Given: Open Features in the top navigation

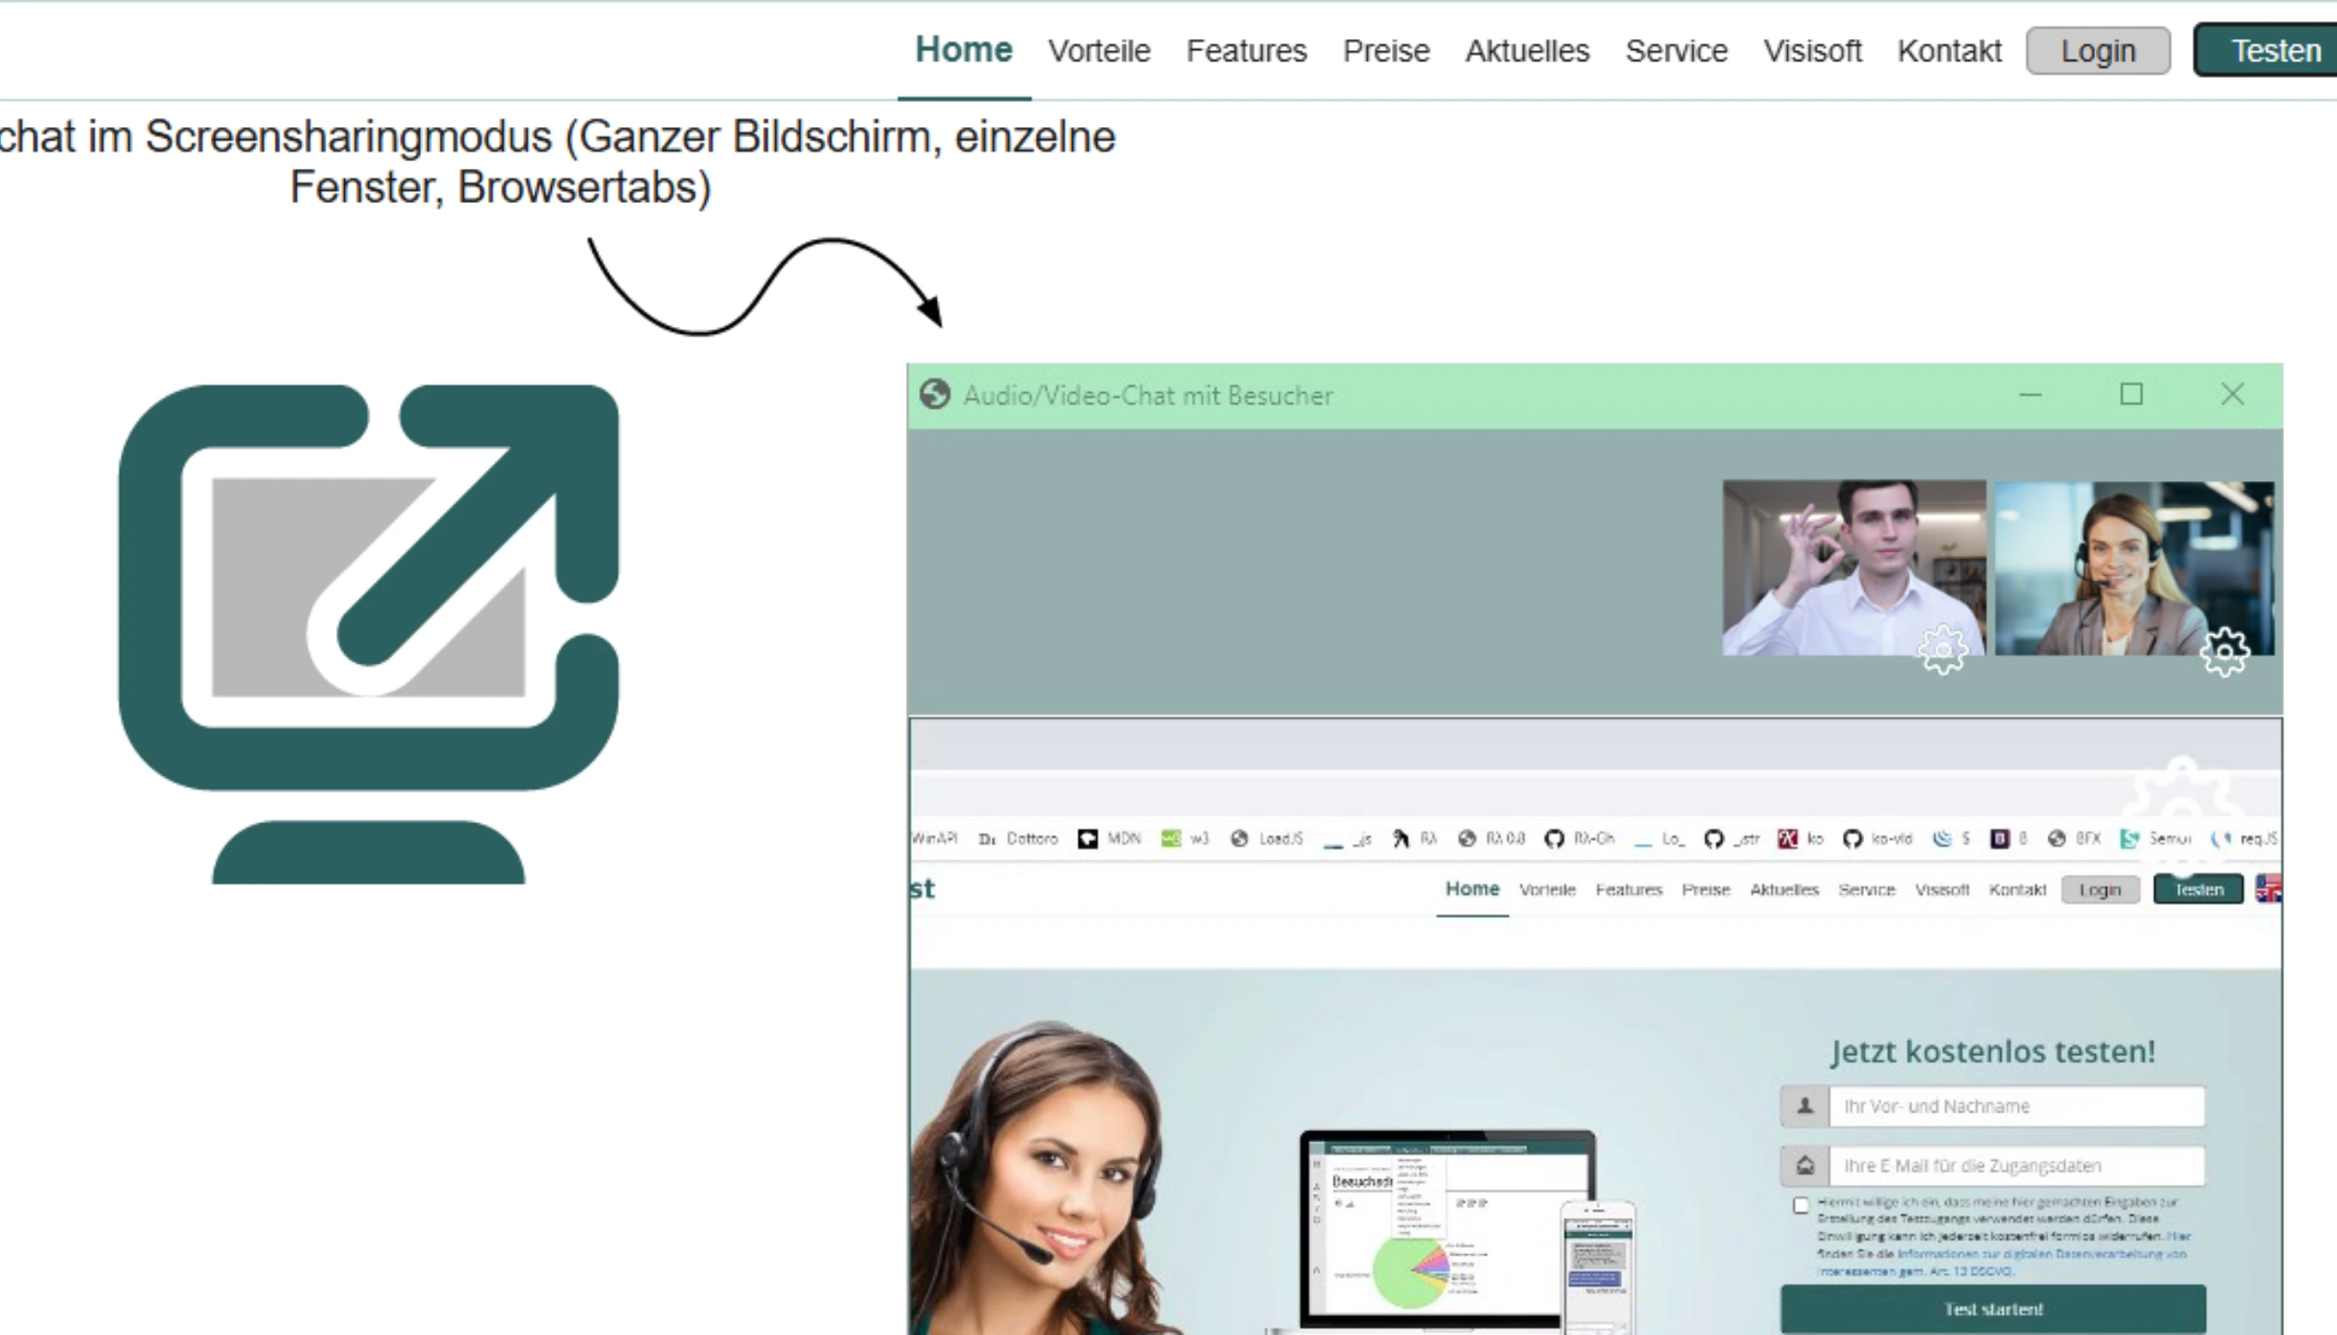Looking at the screenshot, I should pyautogui.click(x=1245, y=51).
